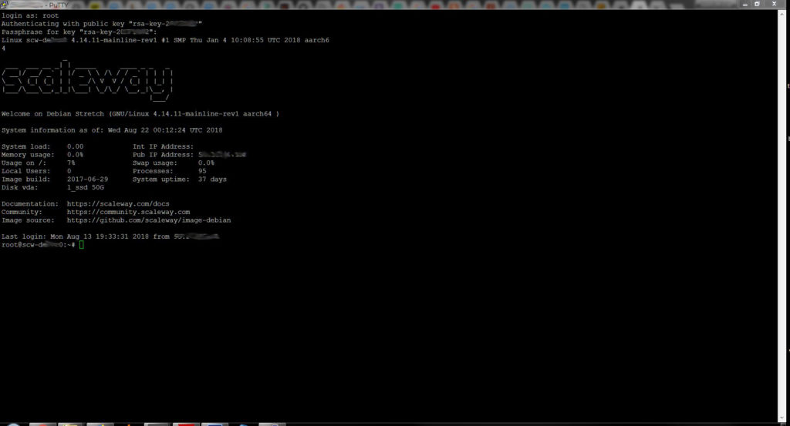Click the Disk vda 1_ssd 50G value
This screenshot has width=790, height=426.
click(x=85, y=187)
